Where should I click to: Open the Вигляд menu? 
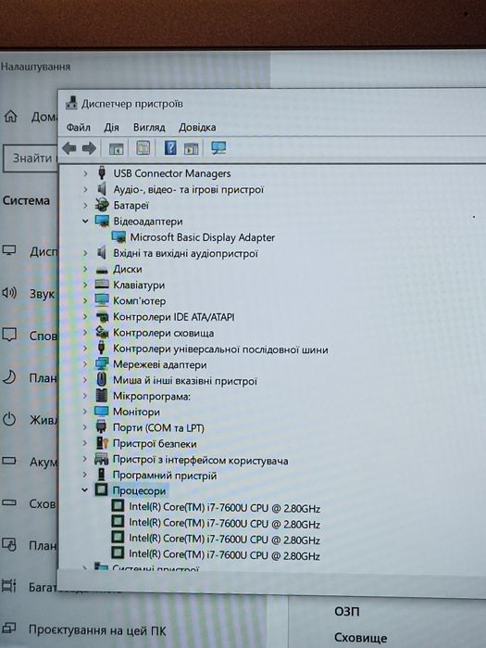click(x=149, y=127)
